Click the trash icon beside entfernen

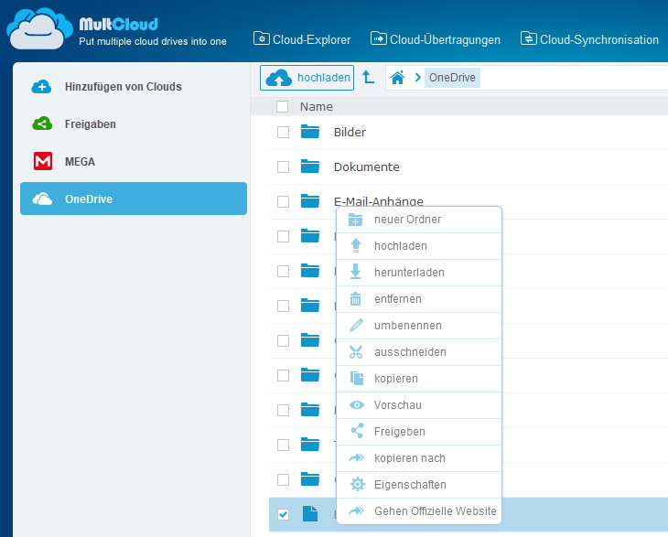[355, 299]
